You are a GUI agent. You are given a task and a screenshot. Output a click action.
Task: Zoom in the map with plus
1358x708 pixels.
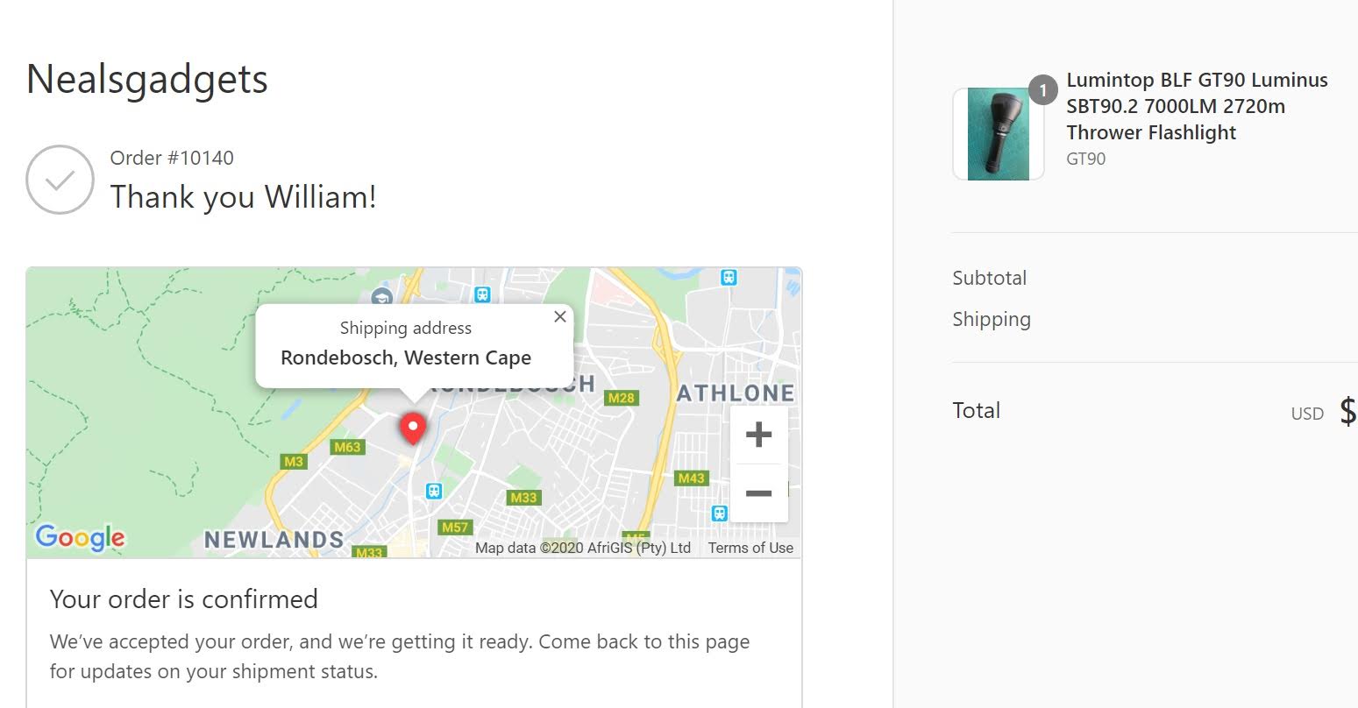[758, 435]
